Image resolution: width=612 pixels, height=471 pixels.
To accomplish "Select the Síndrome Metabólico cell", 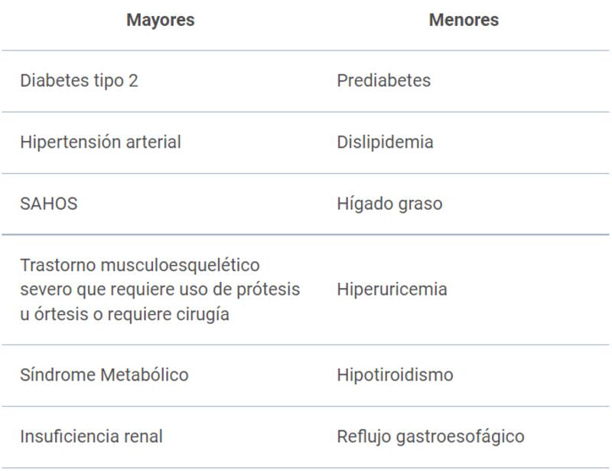I will [x=104, y=375].
